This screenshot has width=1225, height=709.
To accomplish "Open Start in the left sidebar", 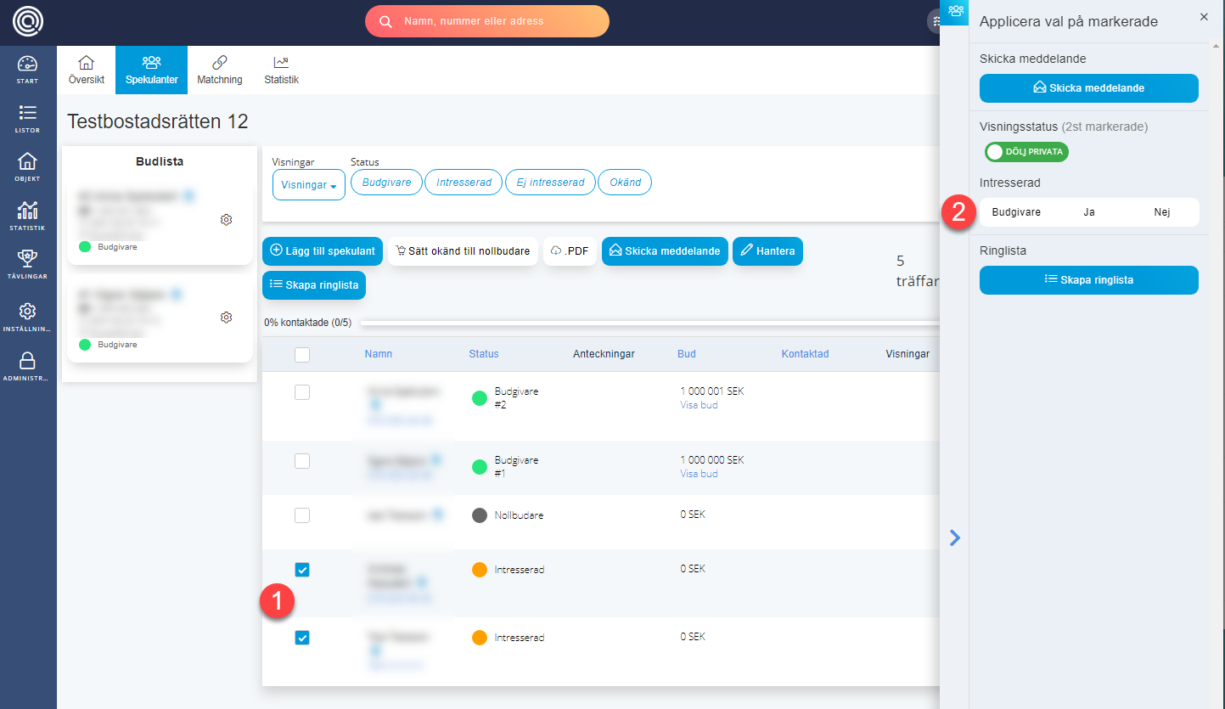I will tap(27, 70).
